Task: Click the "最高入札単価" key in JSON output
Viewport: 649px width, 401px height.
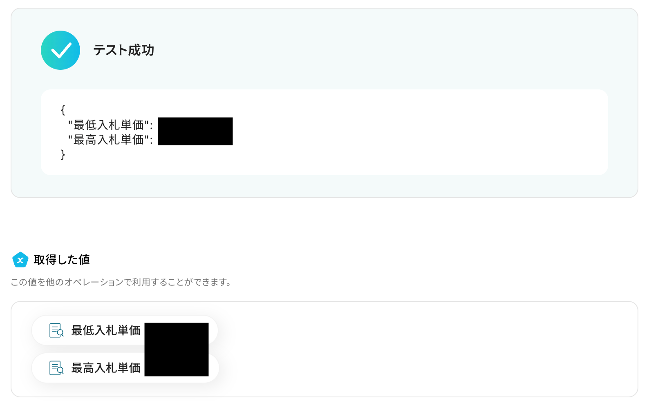Action: pos(110,140)
